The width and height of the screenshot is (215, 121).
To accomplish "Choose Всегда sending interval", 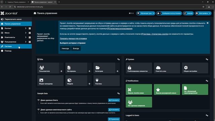I will click(76, 48).
